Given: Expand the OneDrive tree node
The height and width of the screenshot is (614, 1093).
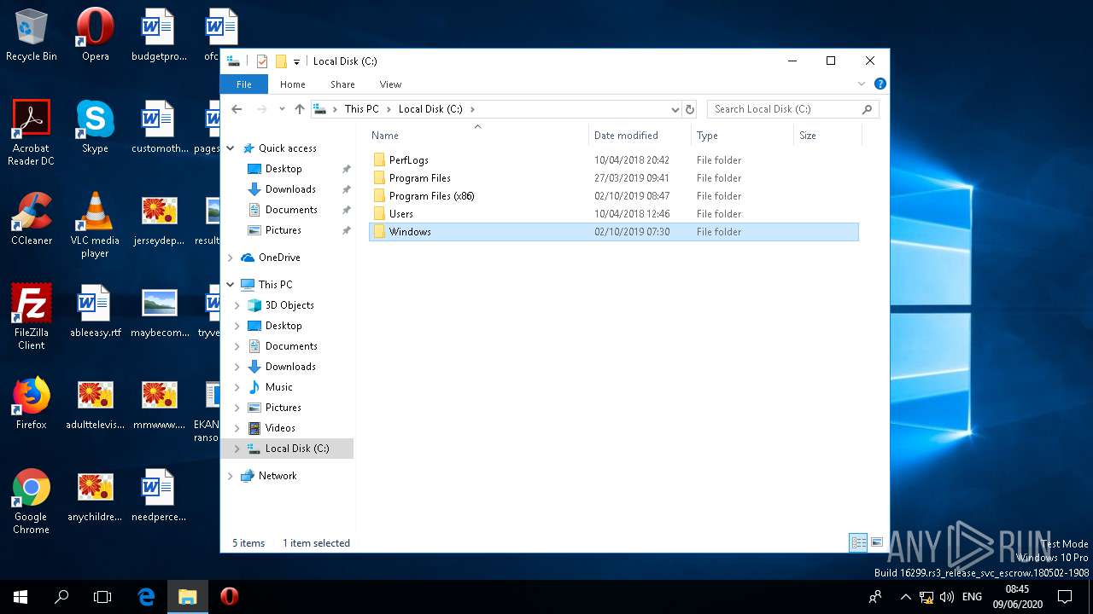Looking at the screenshot, I should [x=231, y=258].
